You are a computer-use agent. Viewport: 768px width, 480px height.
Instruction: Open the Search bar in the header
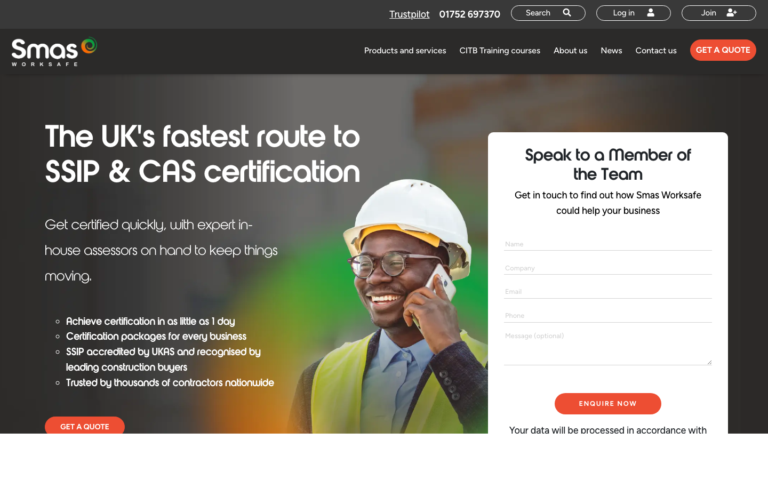(548, 12)
